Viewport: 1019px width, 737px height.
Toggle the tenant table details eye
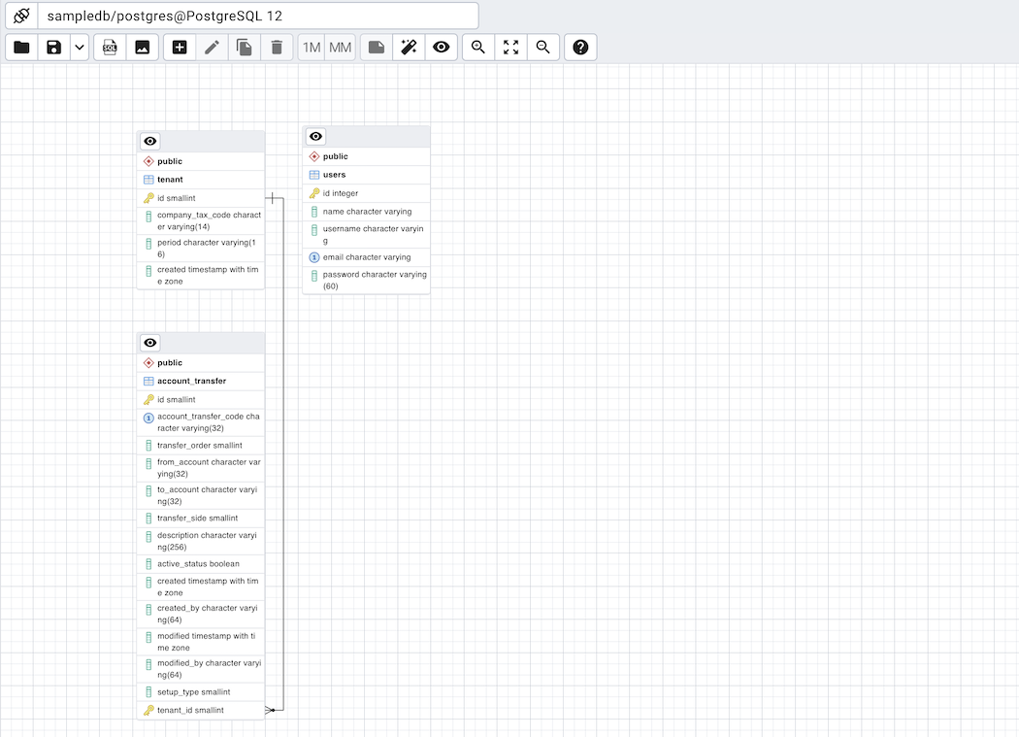click(x=150, y=141)
